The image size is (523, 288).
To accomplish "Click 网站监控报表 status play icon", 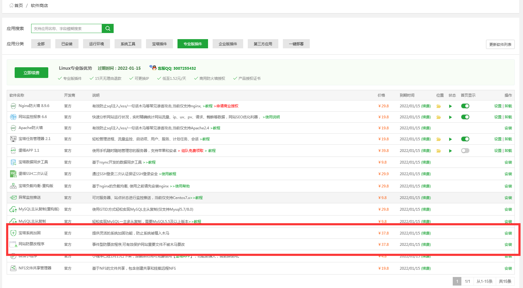I will (450, 117).
